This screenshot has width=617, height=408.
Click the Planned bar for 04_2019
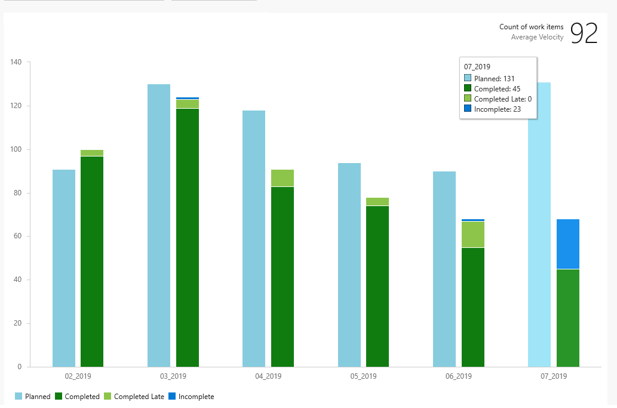tap(254, 239)
